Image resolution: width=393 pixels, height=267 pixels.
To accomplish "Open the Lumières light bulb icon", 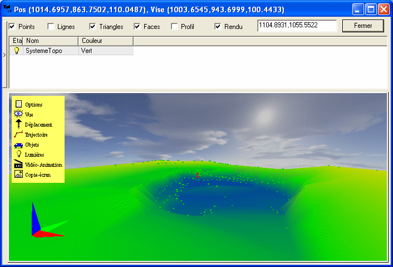I will coord(18,154).
